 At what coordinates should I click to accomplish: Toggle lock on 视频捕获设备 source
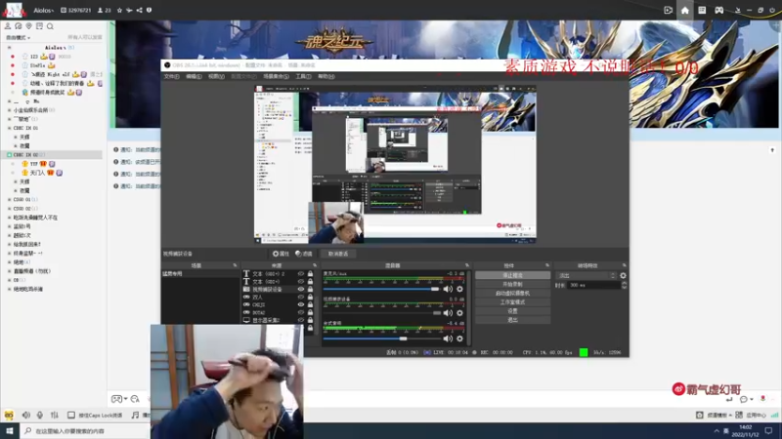(x=310, y=289)
